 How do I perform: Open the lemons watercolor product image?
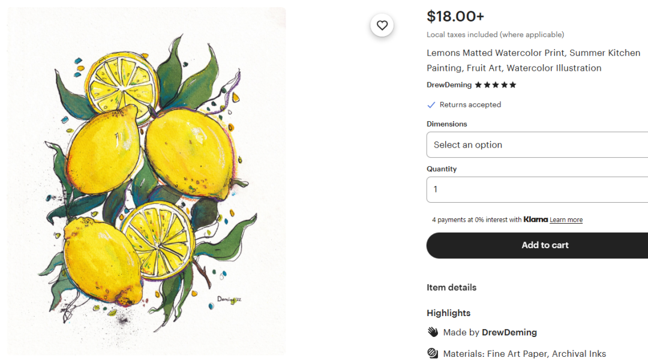coord(146,180)
